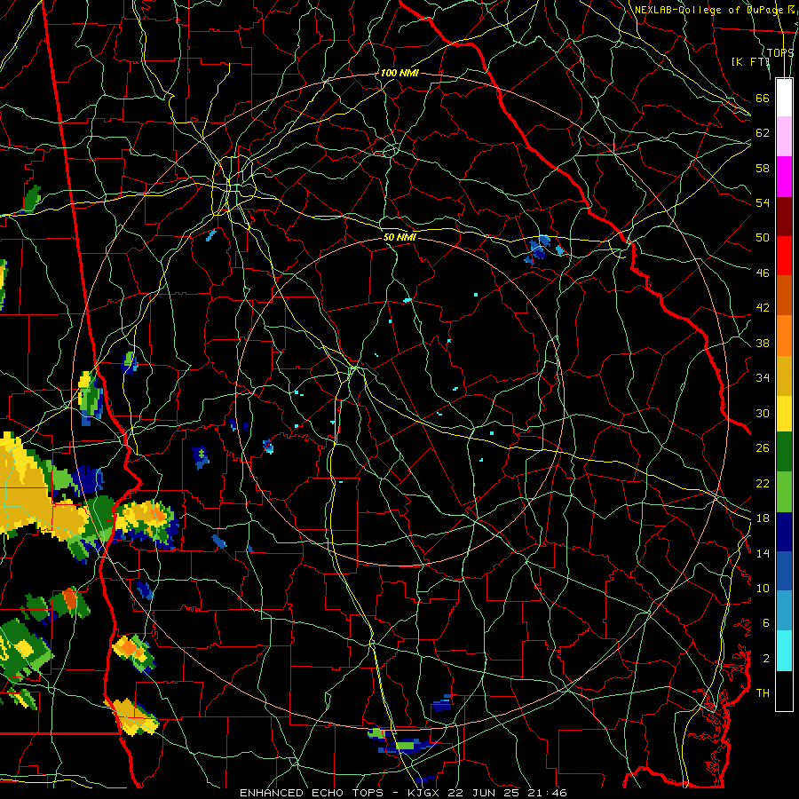The image size is (799, 799).
Task: Choose the cyan legend swatch
Action: point(784,651)
